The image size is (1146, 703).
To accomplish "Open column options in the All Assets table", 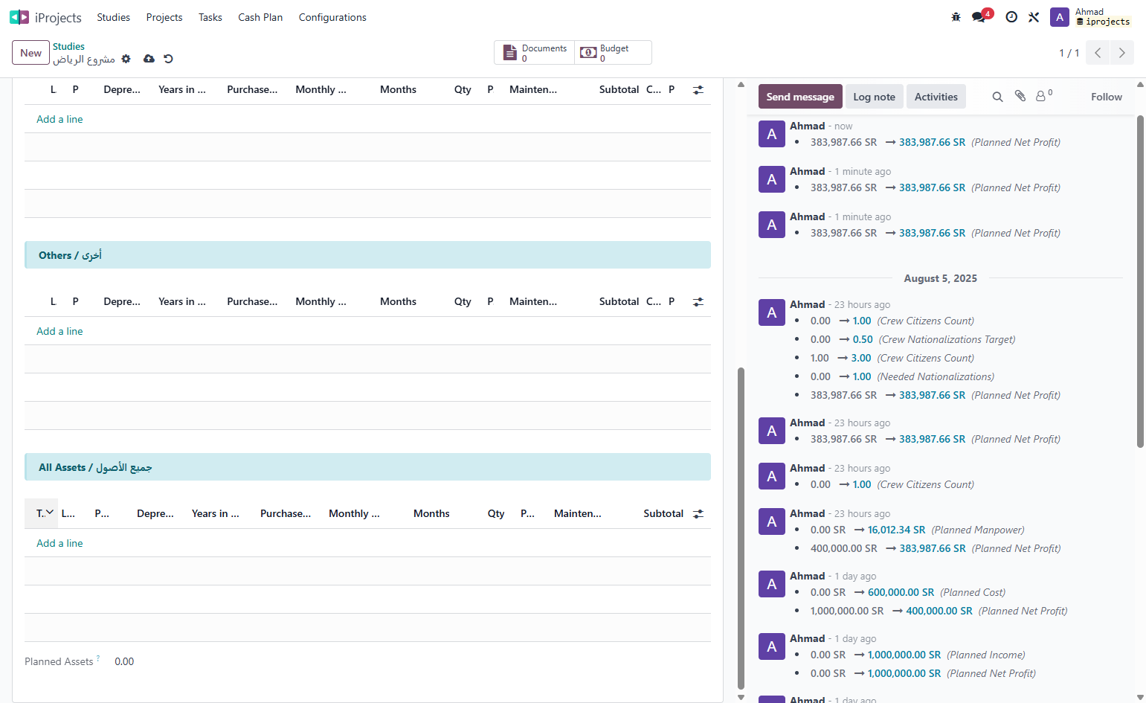I will [x=698, y=514].
